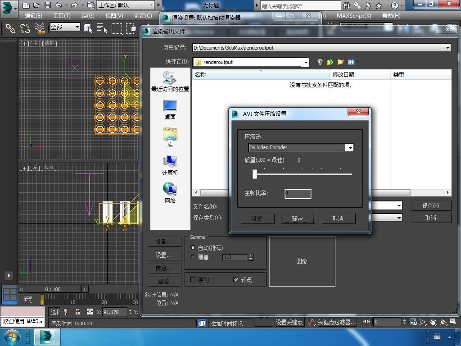Image resolution: width=461 pixels, height=346 pixels.
Task: Go to 网络 in the places bar
Action: coord(170,193)
